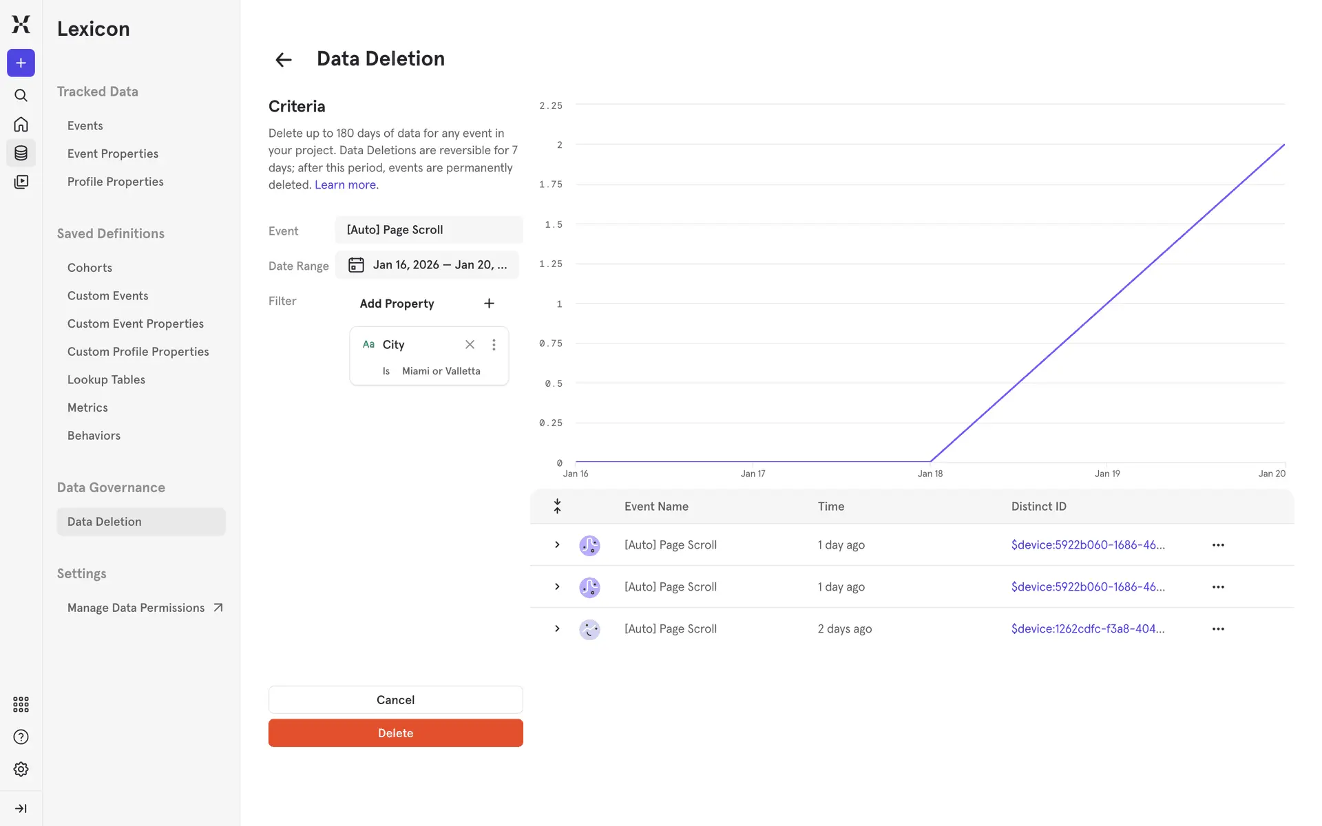Go back using the left arrow
Image resolution: width=1322 pixels, height=826 pixels.
283,60
